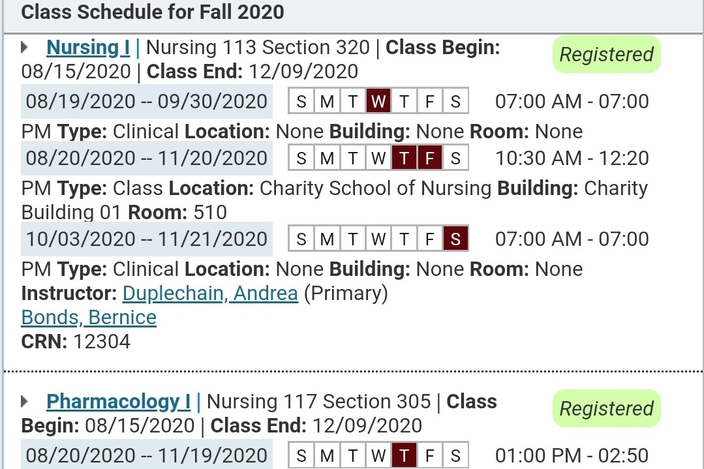The image size is (704, 469).
Task: Click highlighted Thursday box in 08/20–11/20 class row
Action: coord(405,158)
